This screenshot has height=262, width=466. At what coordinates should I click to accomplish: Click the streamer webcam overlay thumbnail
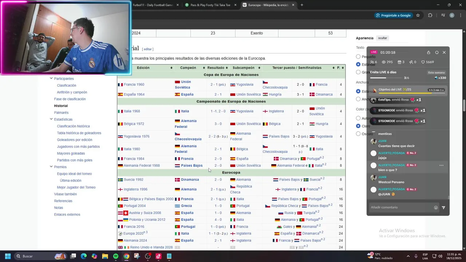pyautogui.click(x=66, y=38)
